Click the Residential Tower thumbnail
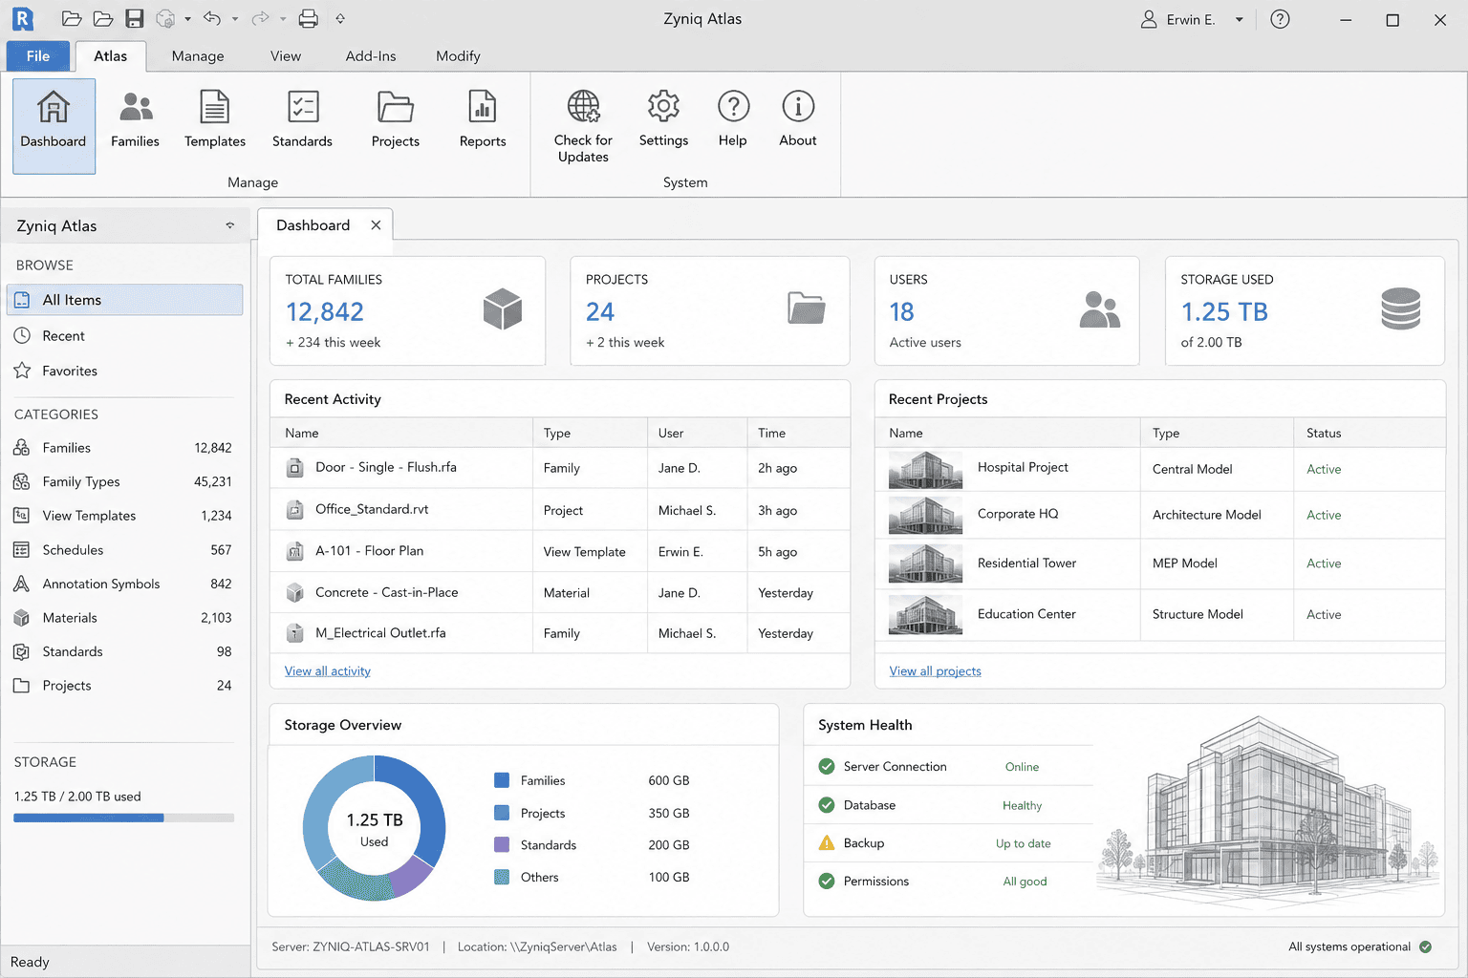Image resolution: width=1468 pixels, height=978 pixels. [925, 563]
